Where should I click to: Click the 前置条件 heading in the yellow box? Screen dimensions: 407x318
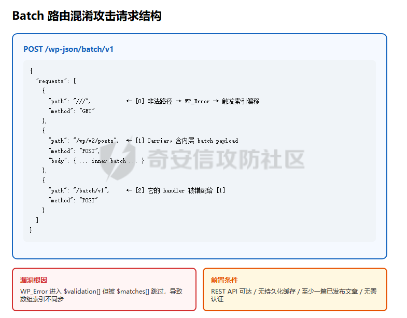pos(224,280)
